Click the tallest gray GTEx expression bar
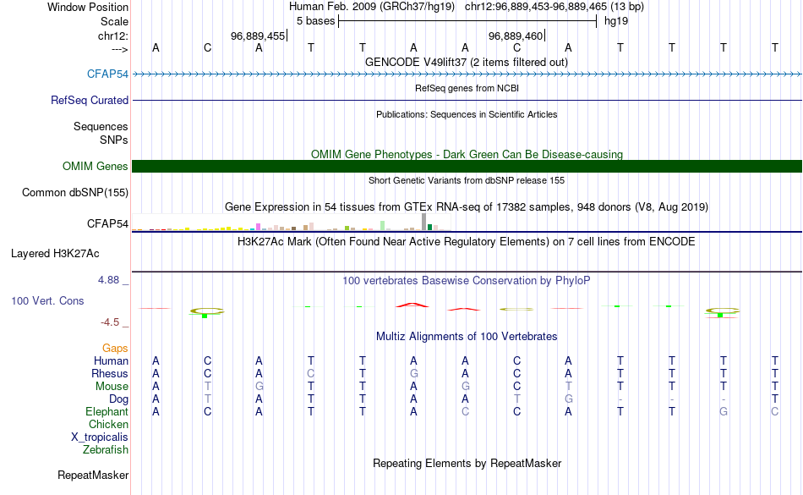The width and height of the screenshot is (803, 495). click(424, 222)
